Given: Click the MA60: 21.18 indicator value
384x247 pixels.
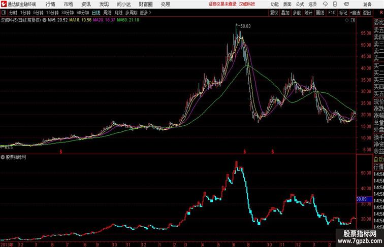Looking at the screenshot, I should click(128, 20).
